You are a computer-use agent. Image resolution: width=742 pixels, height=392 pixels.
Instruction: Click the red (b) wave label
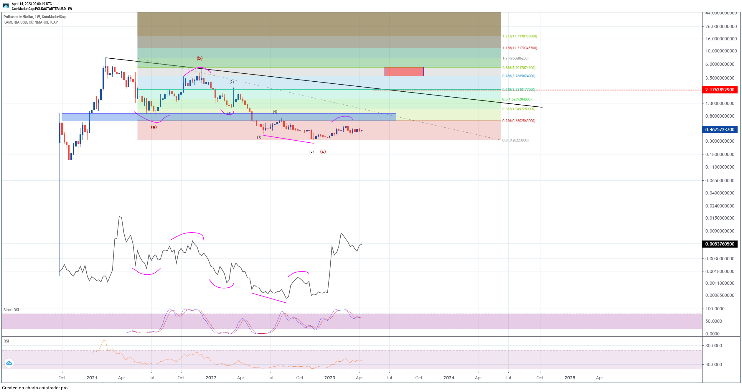[199, 58]
